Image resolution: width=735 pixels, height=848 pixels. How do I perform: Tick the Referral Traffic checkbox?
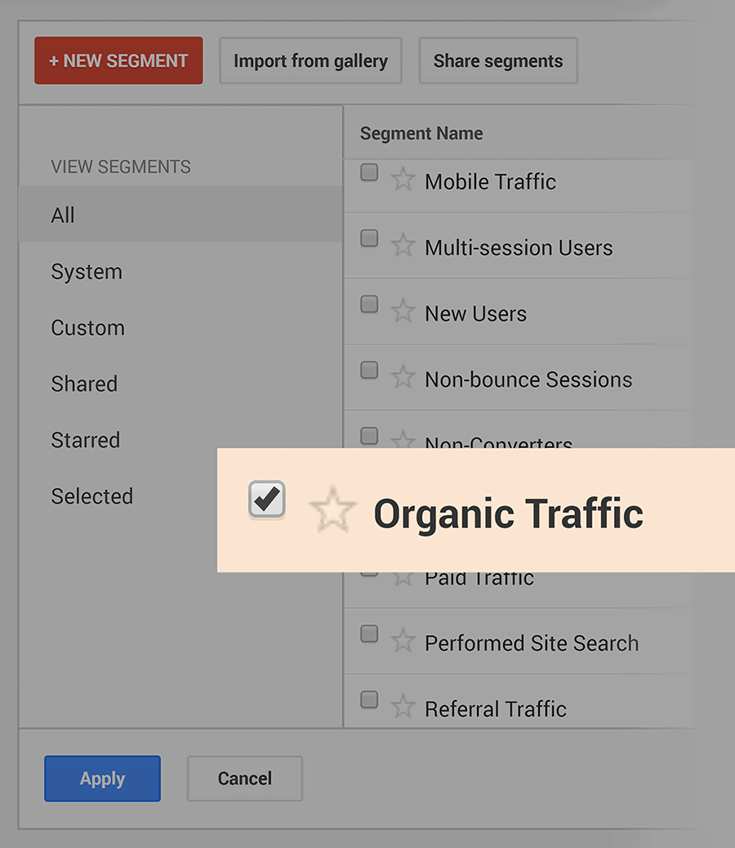point(369,699)
